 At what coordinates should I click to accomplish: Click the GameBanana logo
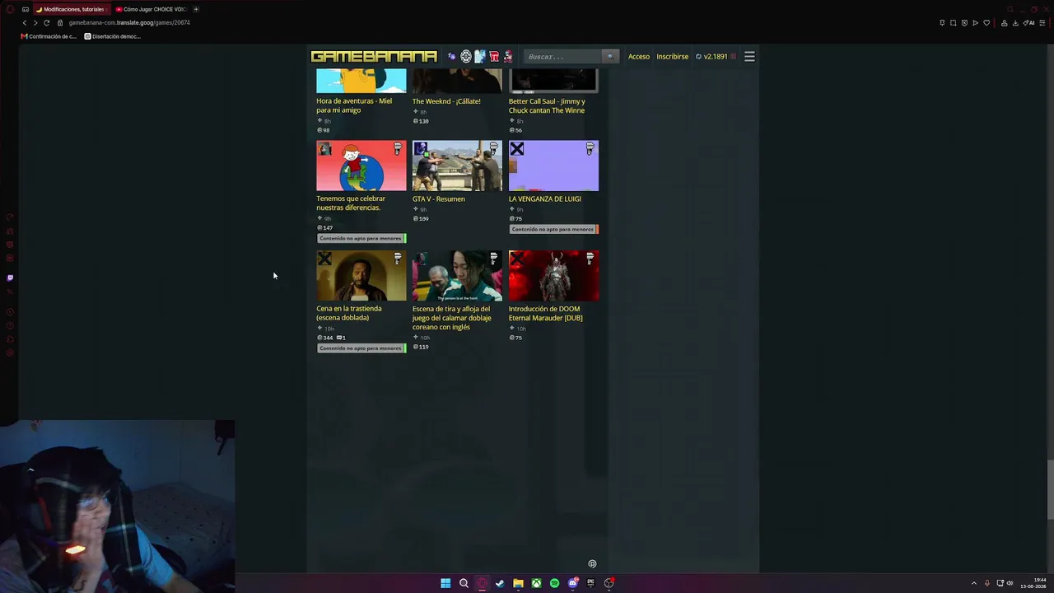pos(374,57)
